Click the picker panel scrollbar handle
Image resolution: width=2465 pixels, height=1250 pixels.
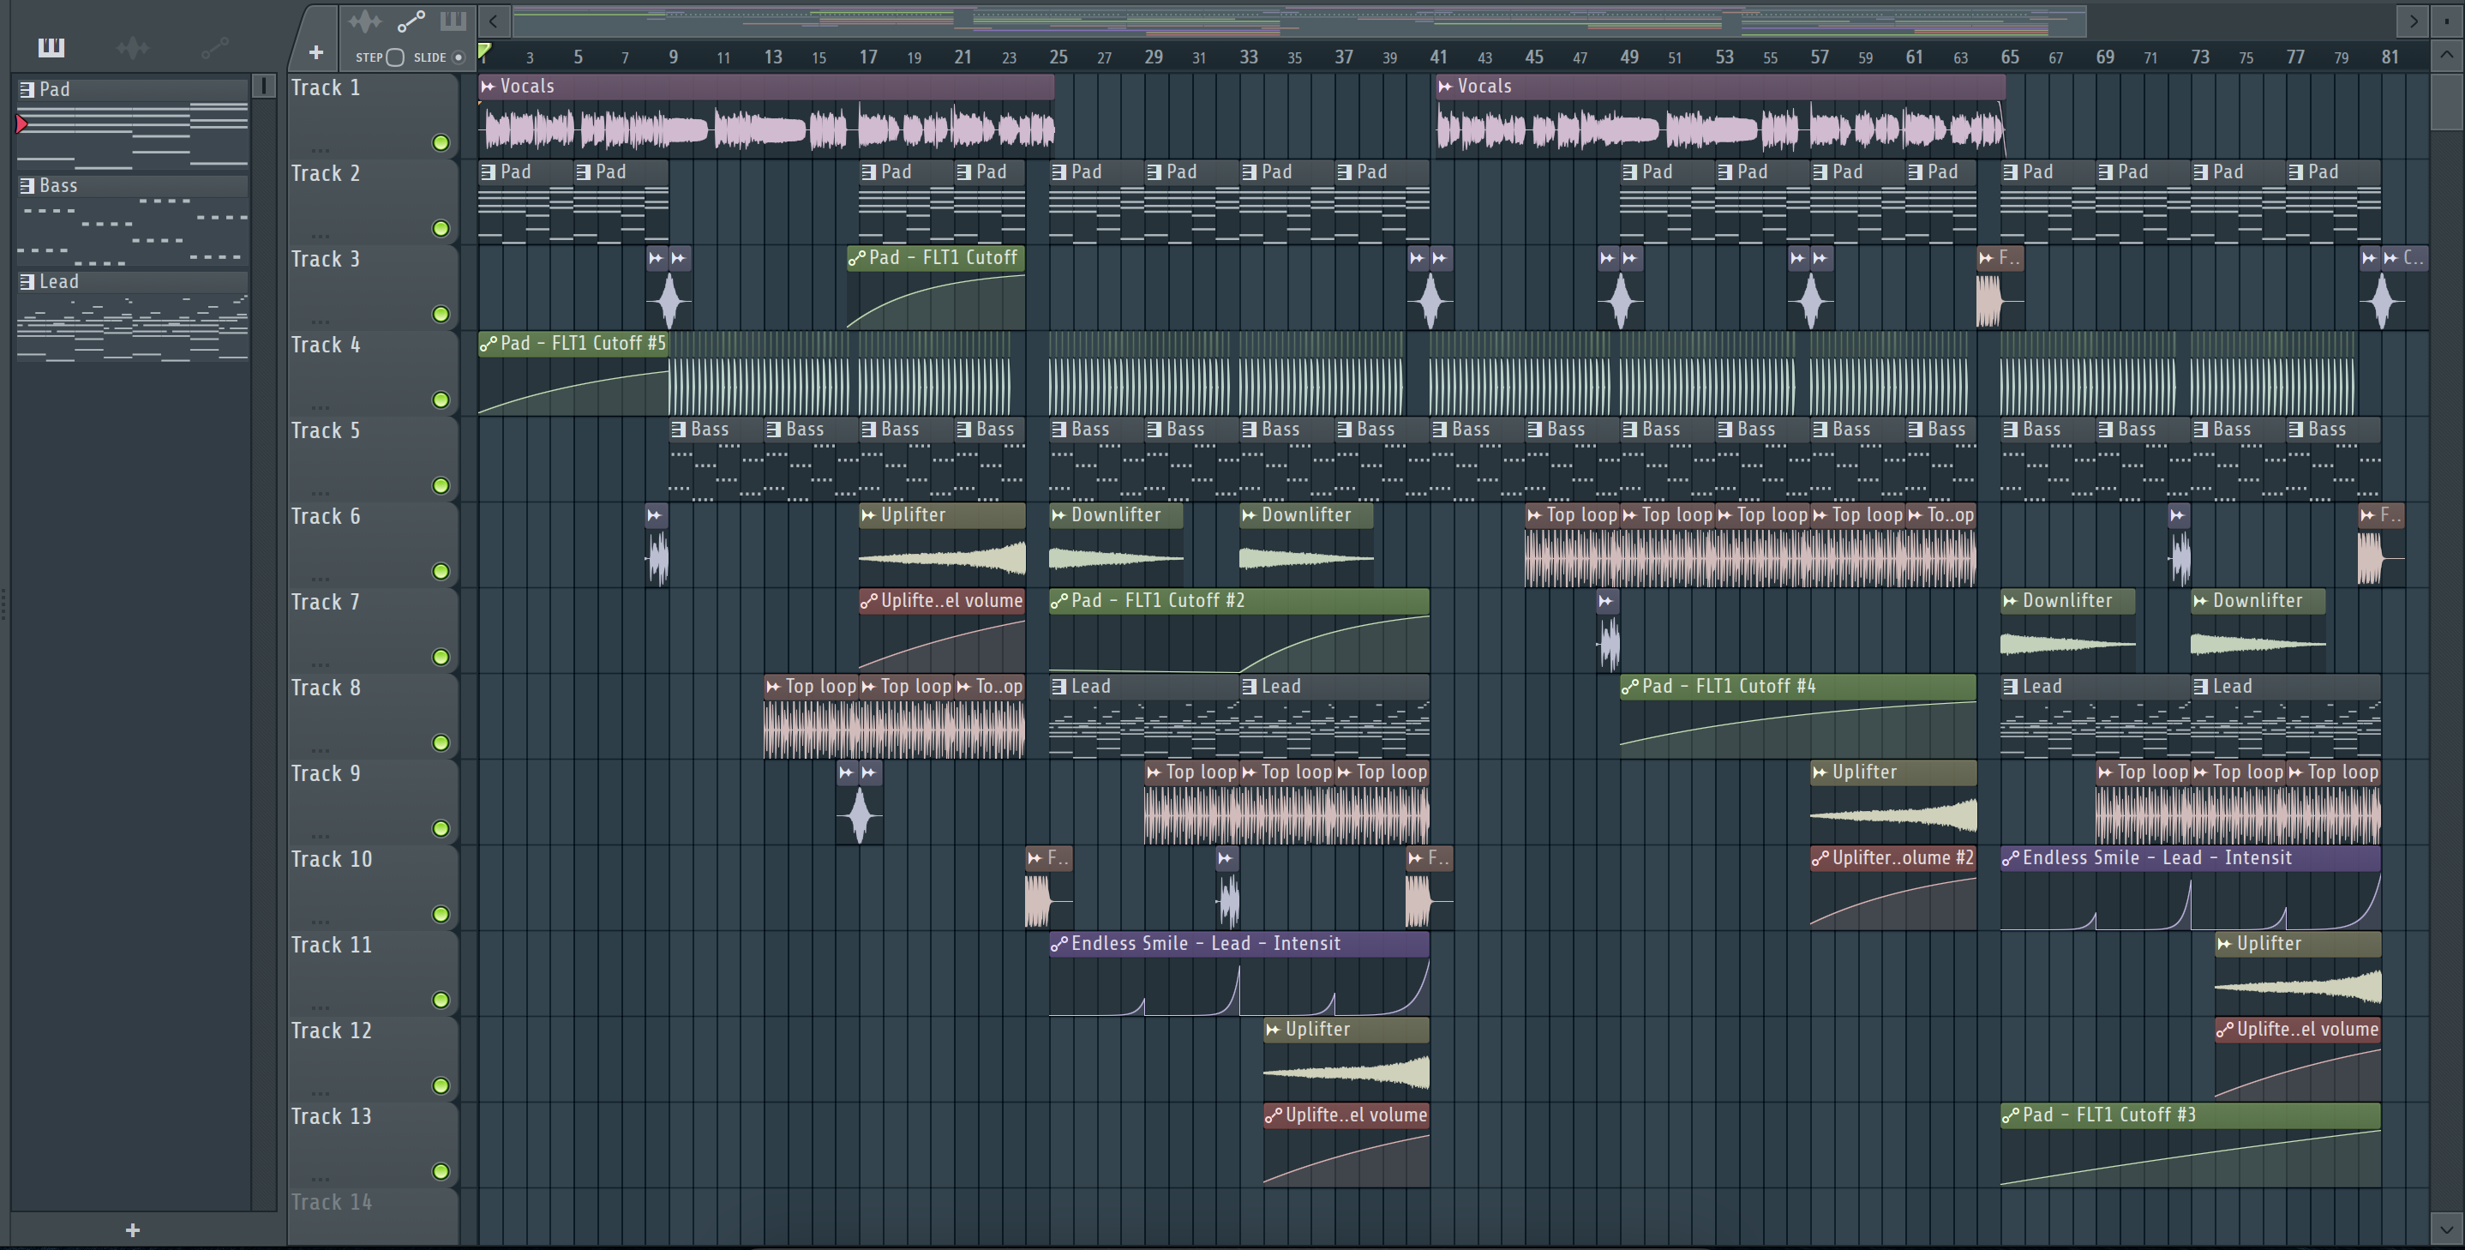[x=263, y=85]
